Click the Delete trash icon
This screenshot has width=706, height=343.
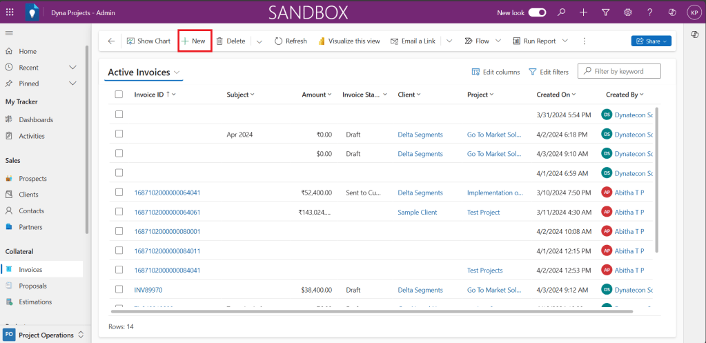[x=219, y=41]
